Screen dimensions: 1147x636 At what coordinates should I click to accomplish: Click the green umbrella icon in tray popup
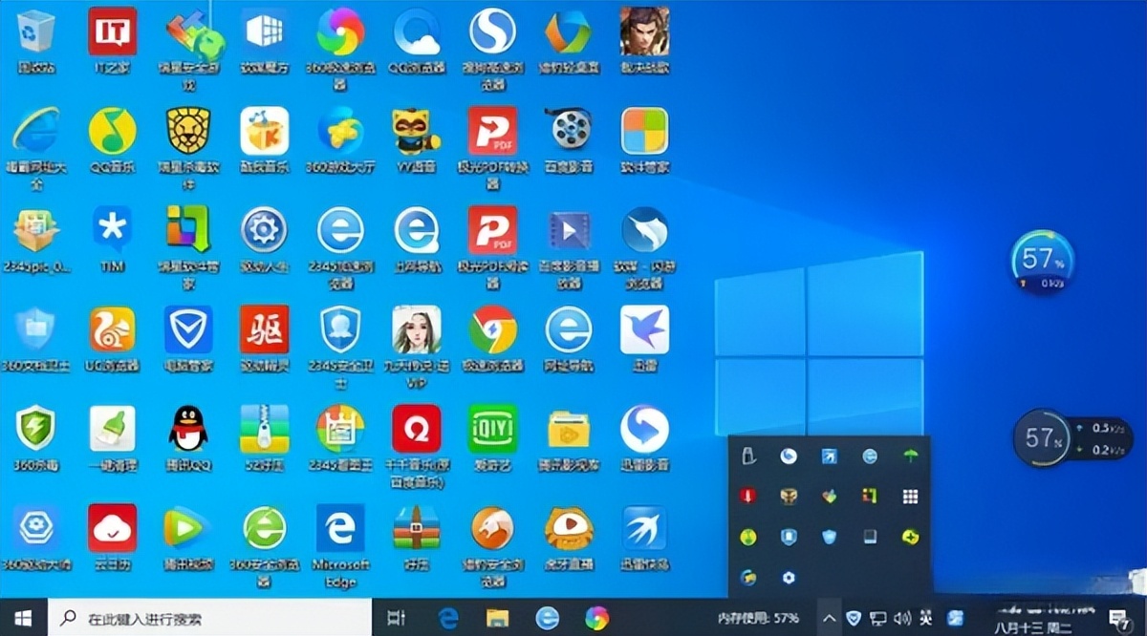(x=910, y=456)
